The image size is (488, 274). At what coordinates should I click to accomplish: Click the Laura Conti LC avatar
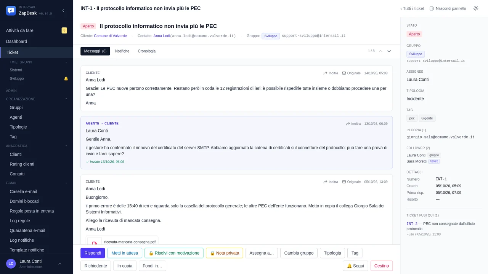pos(11,263)
